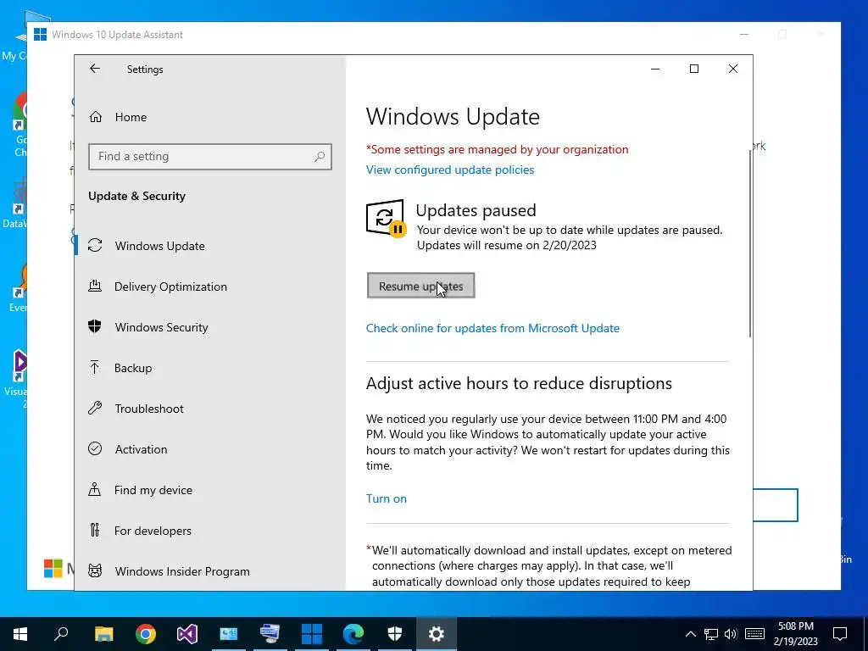Maximize the Settings window

(693, 69)
